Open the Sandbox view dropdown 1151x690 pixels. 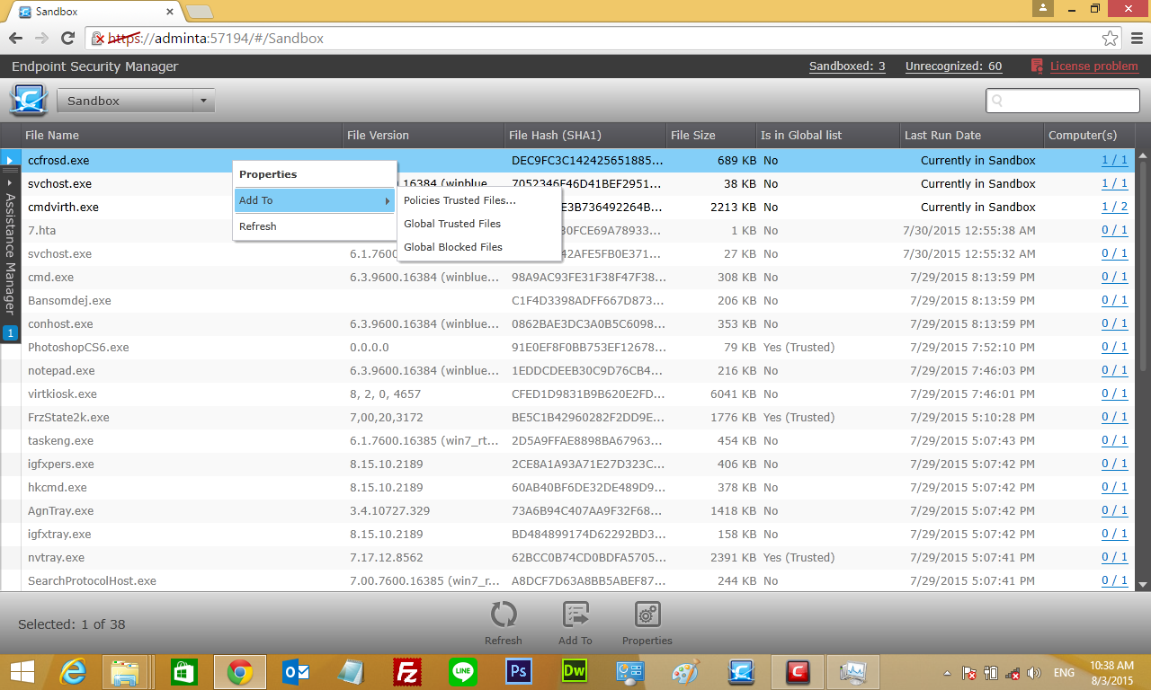point(136,101)
